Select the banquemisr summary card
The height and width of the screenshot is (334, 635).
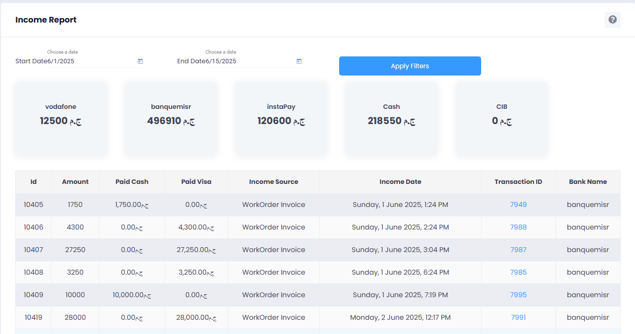(x=171, y=119)
